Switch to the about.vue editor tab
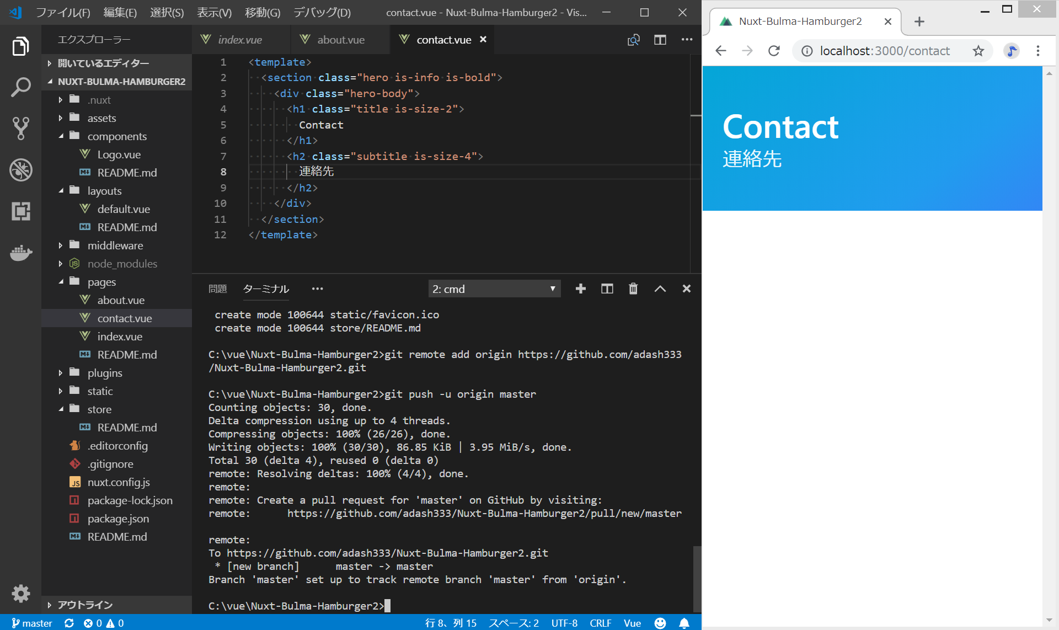 pos(340,40)
